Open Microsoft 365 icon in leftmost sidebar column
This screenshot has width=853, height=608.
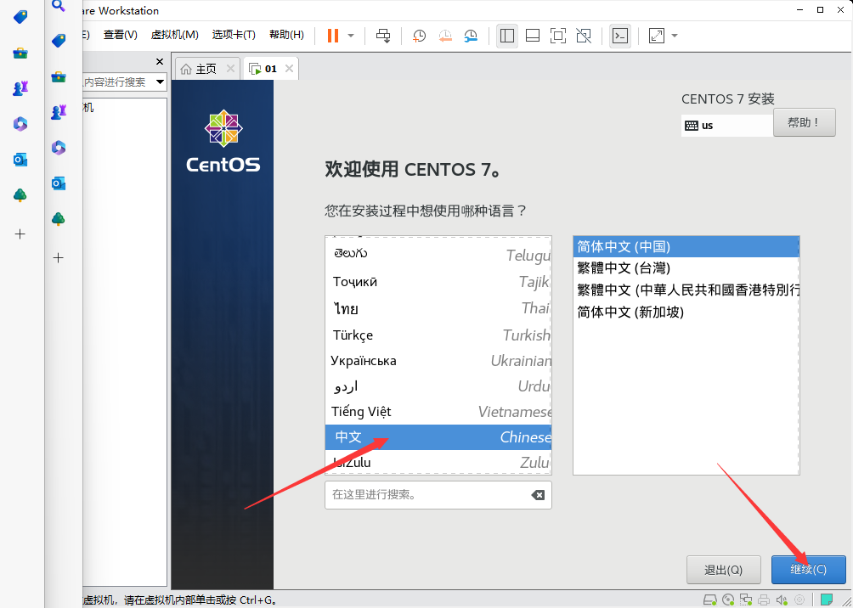(20, 124)
